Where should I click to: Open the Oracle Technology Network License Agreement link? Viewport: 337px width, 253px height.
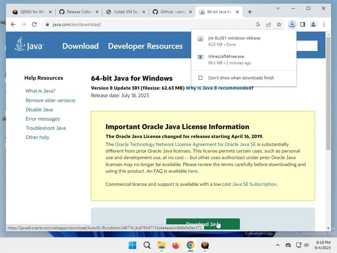185,144
